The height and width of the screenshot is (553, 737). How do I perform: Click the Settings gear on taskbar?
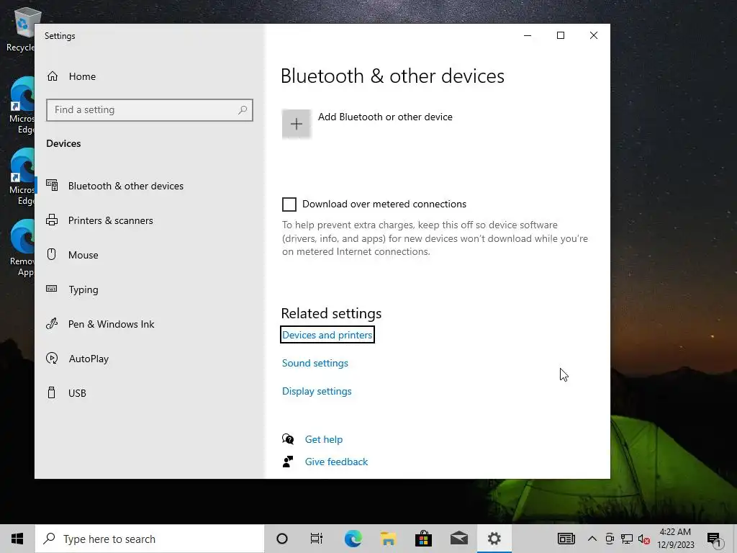point(494,539)
